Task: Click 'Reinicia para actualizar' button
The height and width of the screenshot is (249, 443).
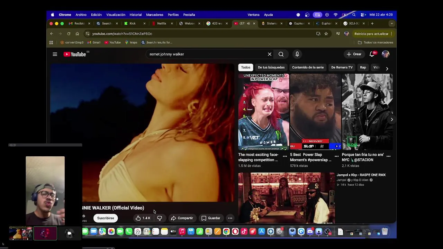Action: pos(373,34)
